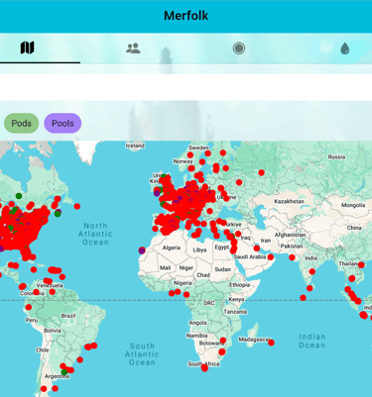Viewport: 372px width, 397px height.
Task: Open the circular record-style tab
Action: pyautogui.click(x=239, y=49)
